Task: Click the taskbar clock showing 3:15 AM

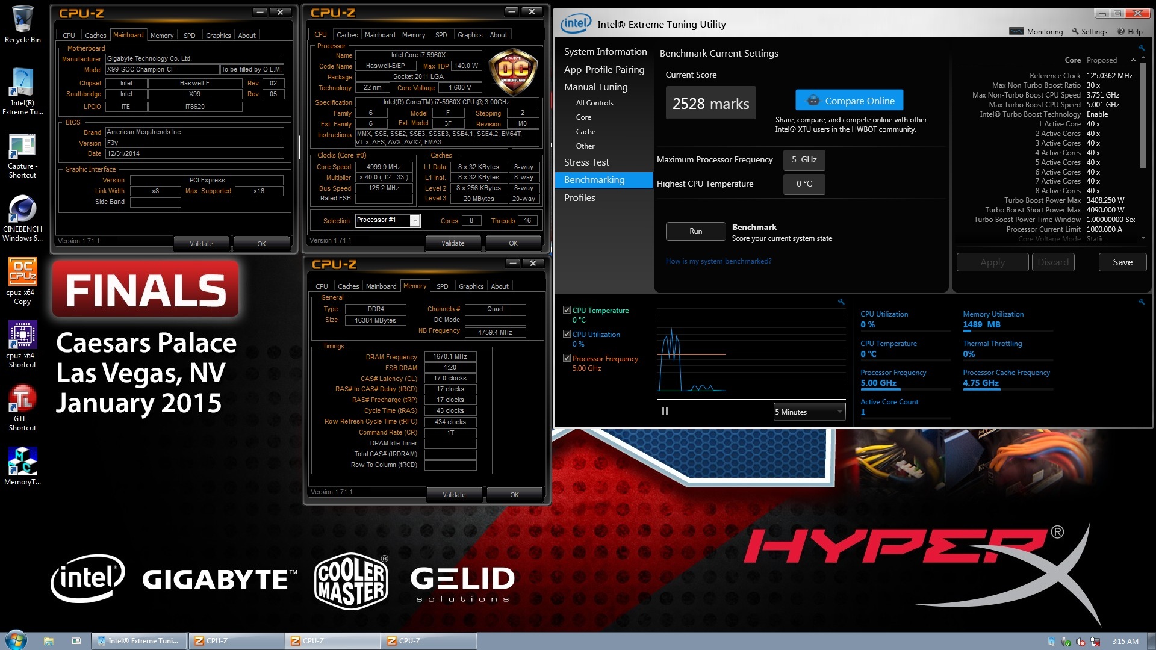Action: click(1125, 642)
